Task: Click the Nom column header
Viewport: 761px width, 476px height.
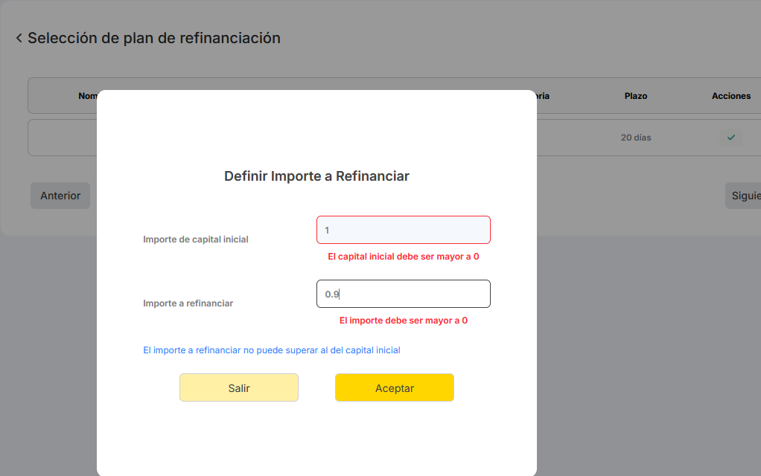Action: pos(87,95)
